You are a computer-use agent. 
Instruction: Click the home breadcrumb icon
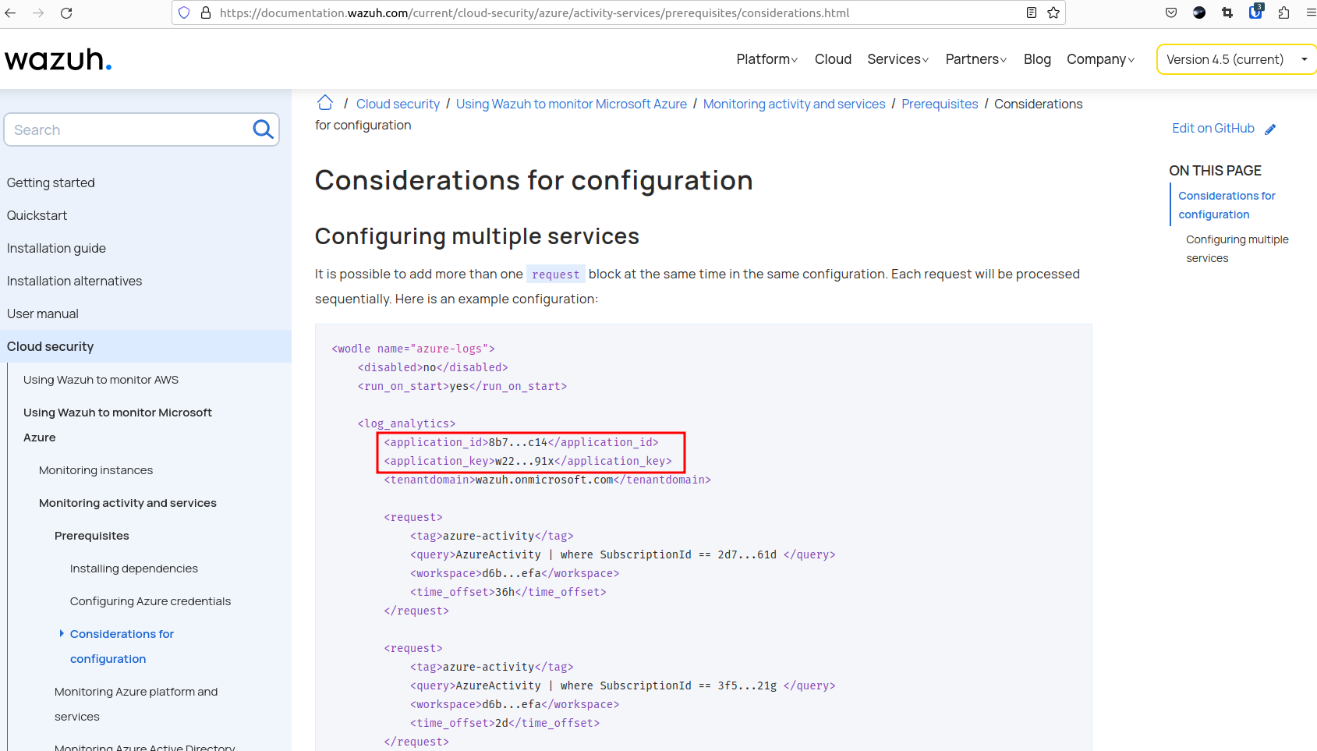(x=325, y=103)
